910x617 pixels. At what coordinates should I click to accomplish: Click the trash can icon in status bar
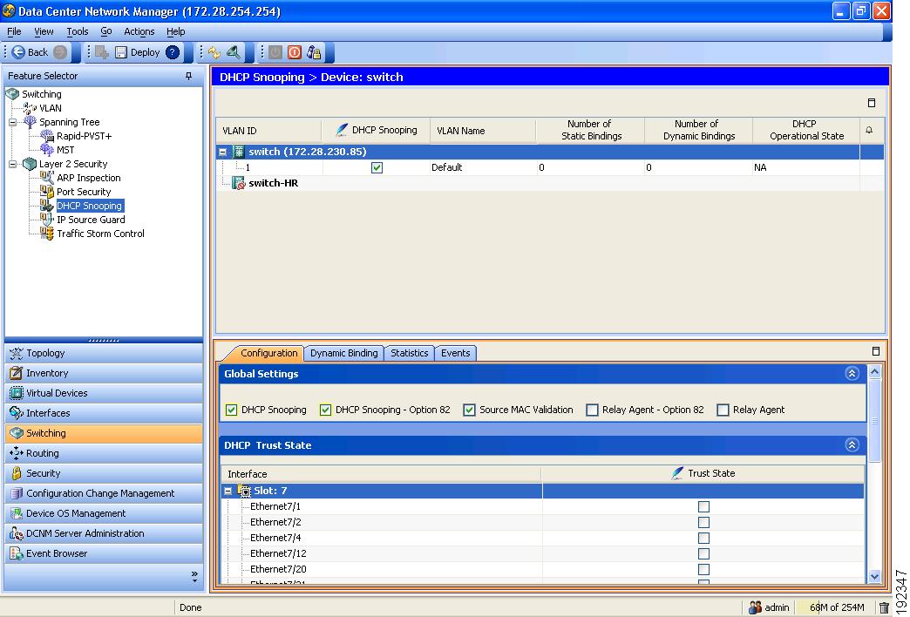click(884, 607)
